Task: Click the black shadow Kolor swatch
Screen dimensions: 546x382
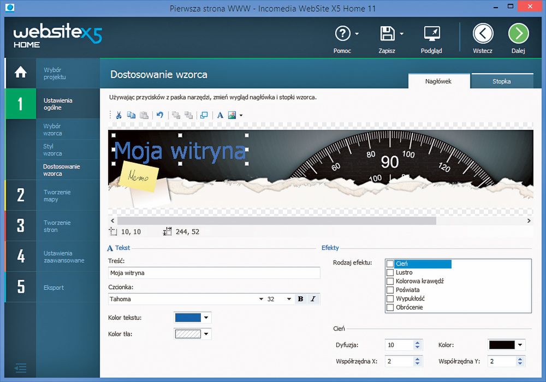Action: pos(502,345)
